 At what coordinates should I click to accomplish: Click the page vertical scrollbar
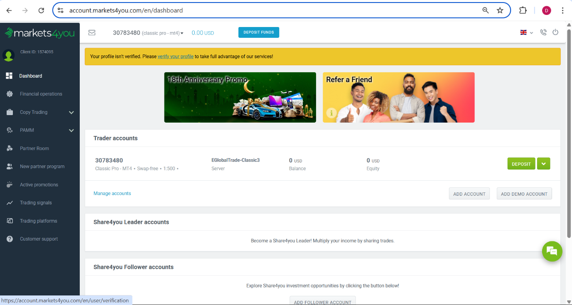click(x=569, y=133)
